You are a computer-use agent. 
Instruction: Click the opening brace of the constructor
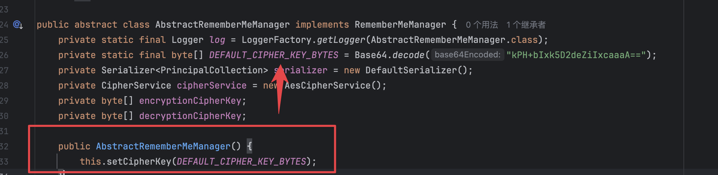point(249,146)
